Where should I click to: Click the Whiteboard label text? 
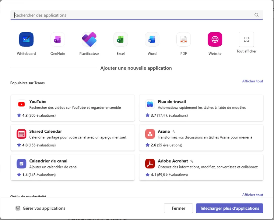pos(26,54)
